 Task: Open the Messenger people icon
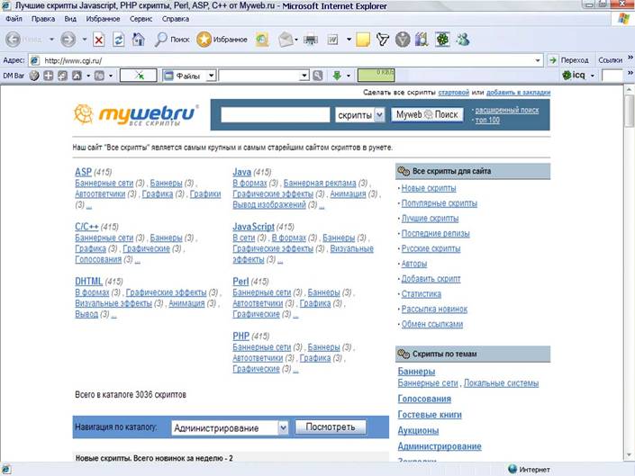coord(462,40)
